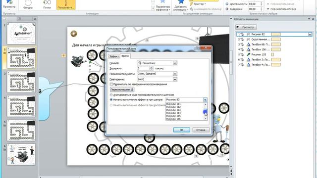Select animation item 7 TextBox 4

(x=274, y=65)
